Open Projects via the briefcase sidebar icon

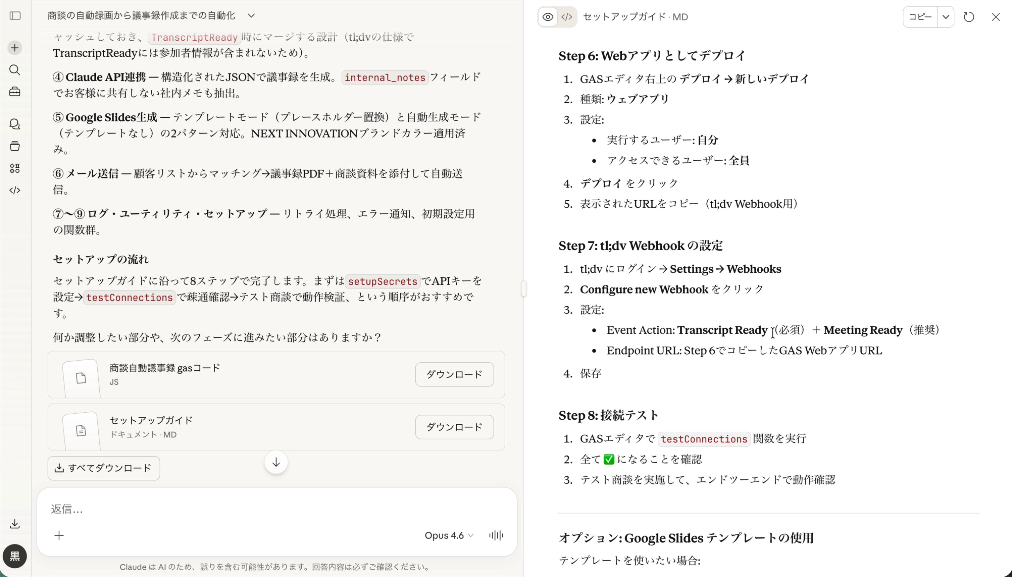15,92
